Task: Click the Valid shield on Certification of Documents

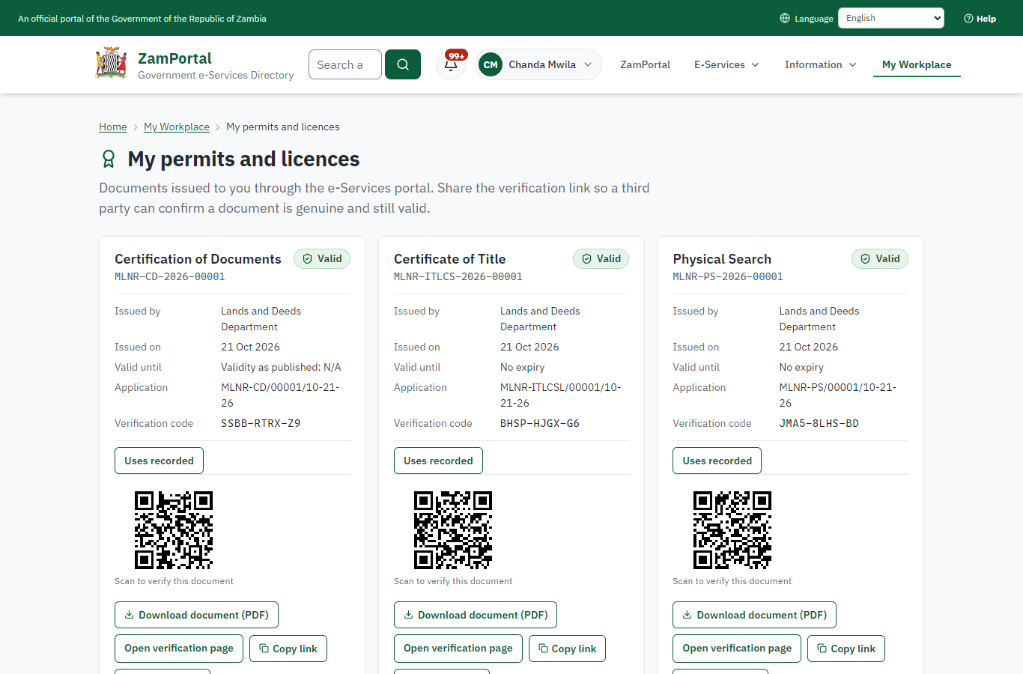Action: (x=307, y=259)
